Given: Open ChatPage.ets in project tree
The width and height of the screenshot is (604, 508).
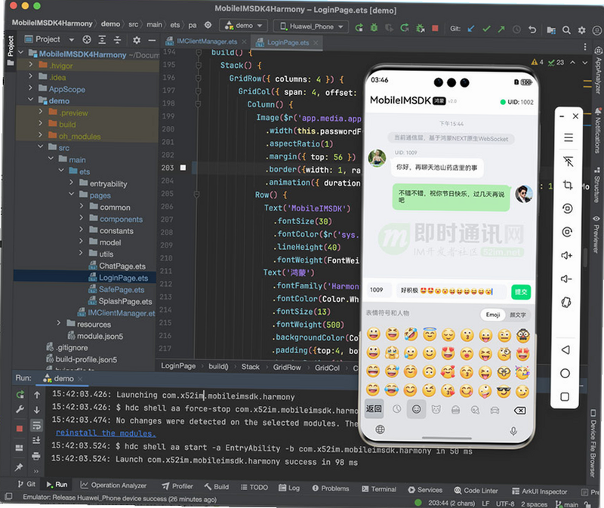Looking at the screenshot, I should 122,266.
